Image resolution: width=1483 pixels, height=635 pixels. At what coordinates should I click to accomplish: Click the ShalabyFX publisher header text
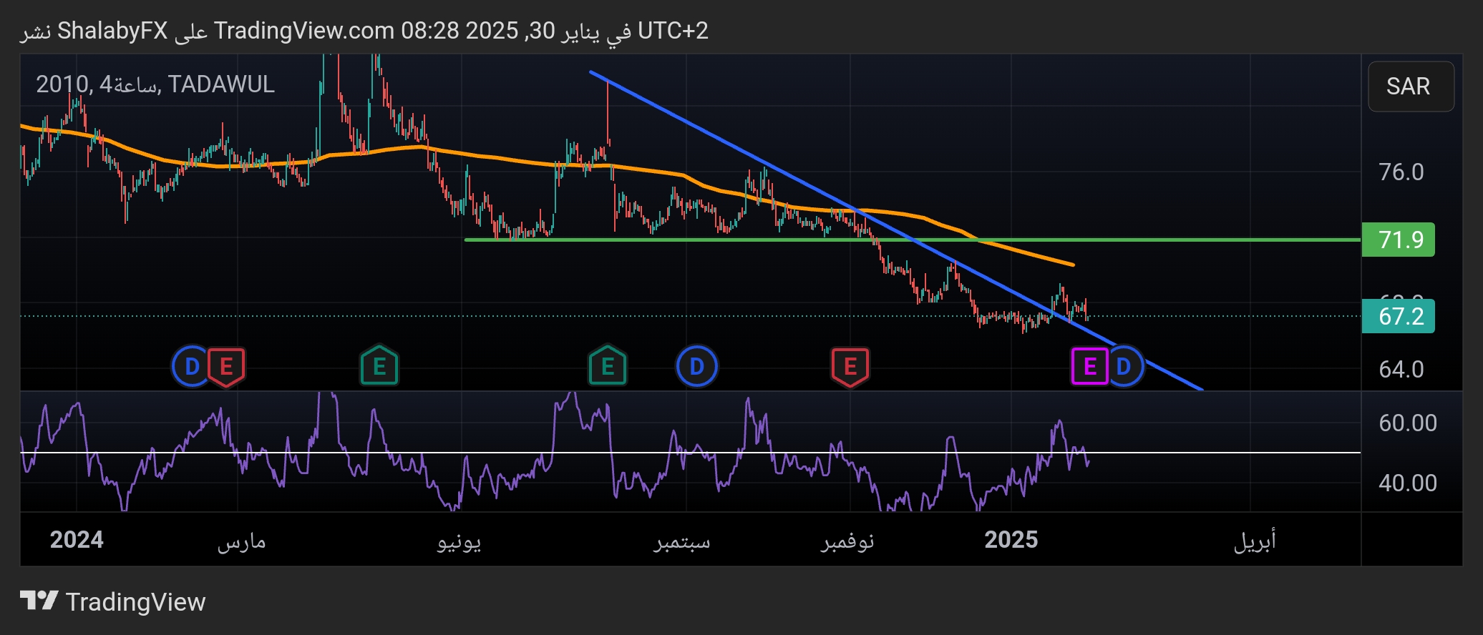point(112,31)
